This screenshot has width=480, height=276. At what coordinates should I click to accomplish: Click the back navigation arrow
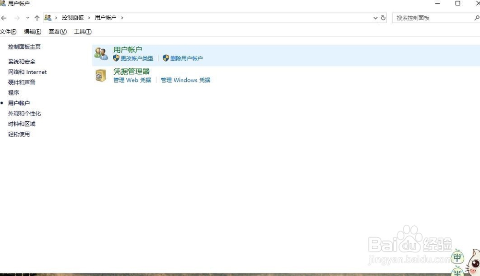tap(4, 18)
